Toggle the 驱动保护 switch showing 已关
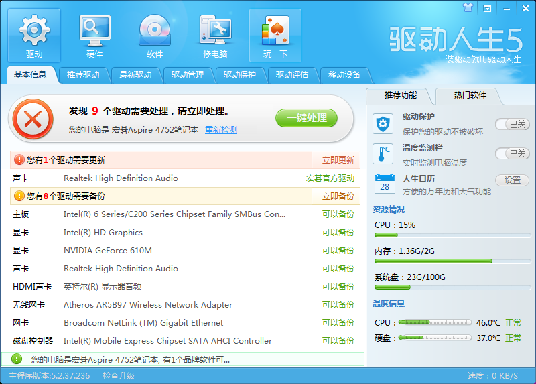The width and height of the screenshot is (536, 384). [513, 124]
